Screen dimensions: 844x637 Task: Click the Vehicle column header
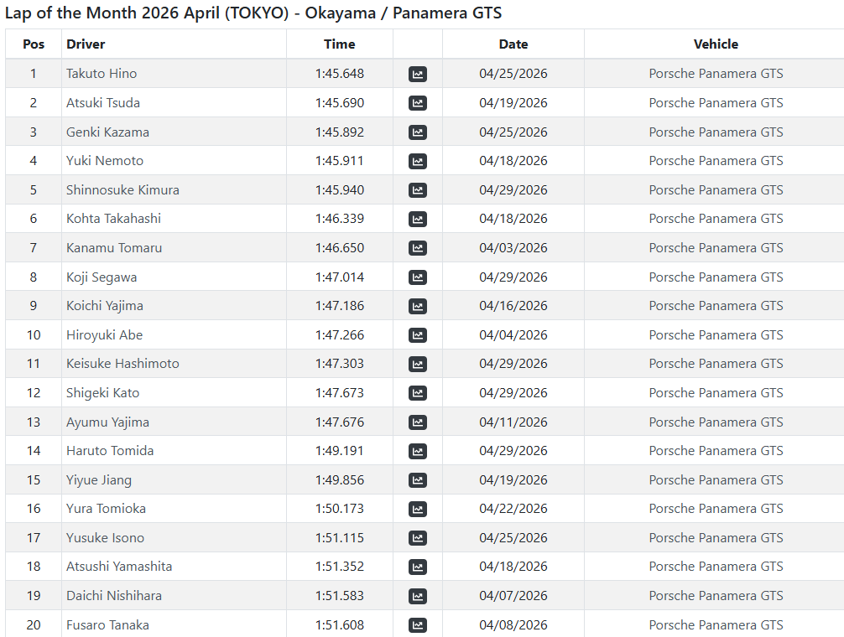click(x=716, y=44)
